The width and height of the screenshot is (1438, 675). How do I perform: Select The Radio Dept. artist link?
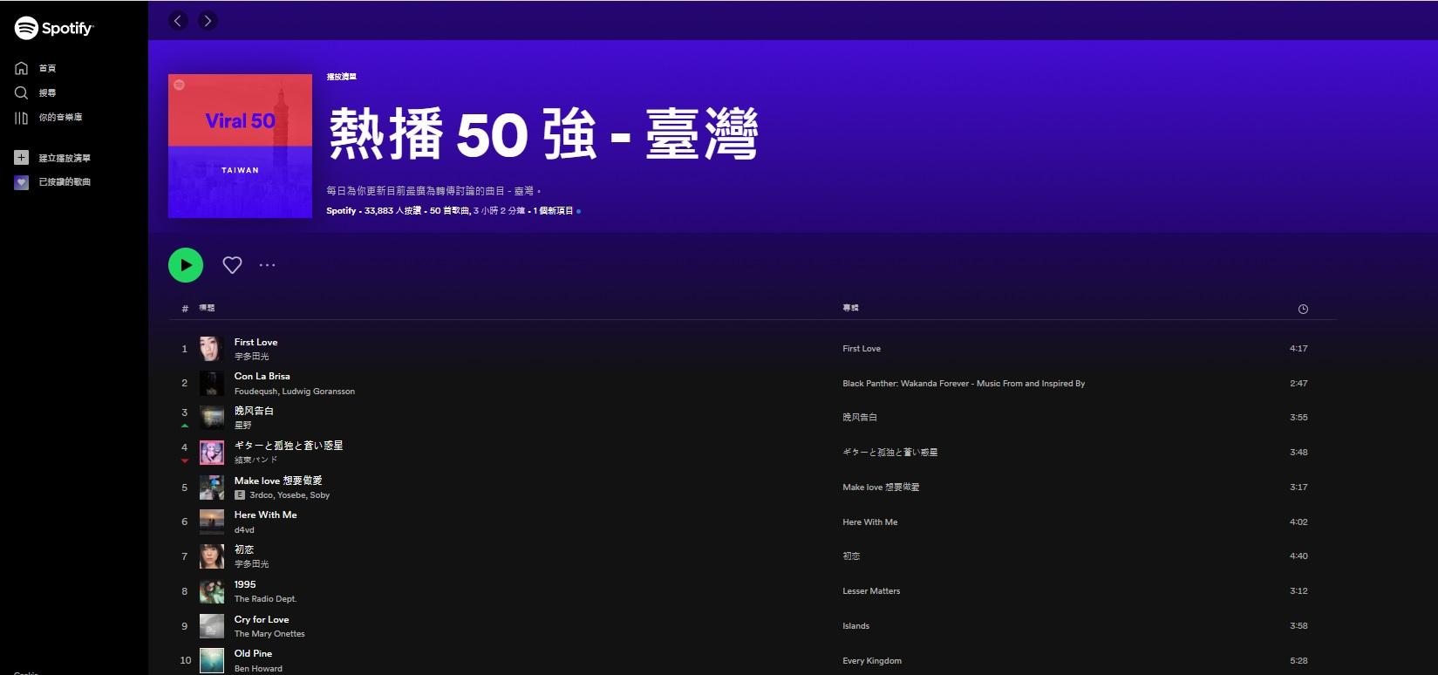point(265,599)
